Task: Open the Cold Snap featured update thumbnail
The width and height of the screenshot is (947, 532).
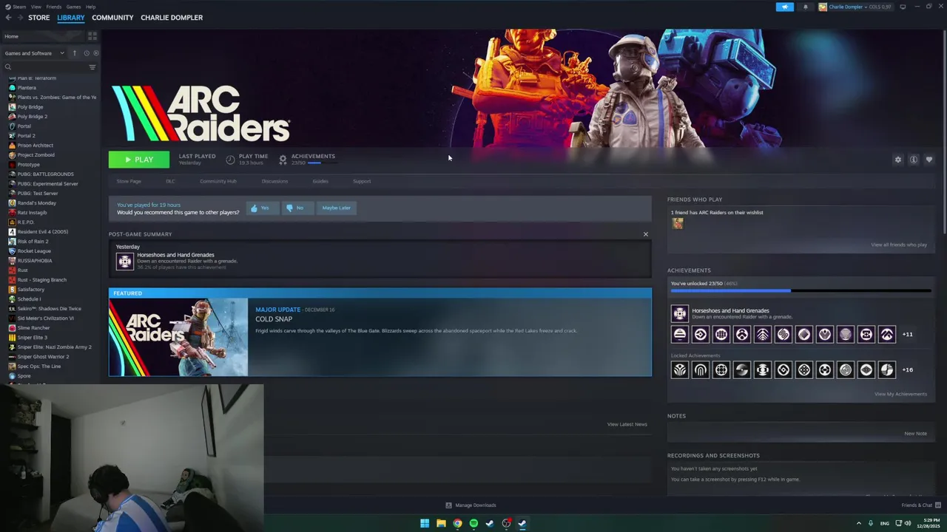Action: 178,337
